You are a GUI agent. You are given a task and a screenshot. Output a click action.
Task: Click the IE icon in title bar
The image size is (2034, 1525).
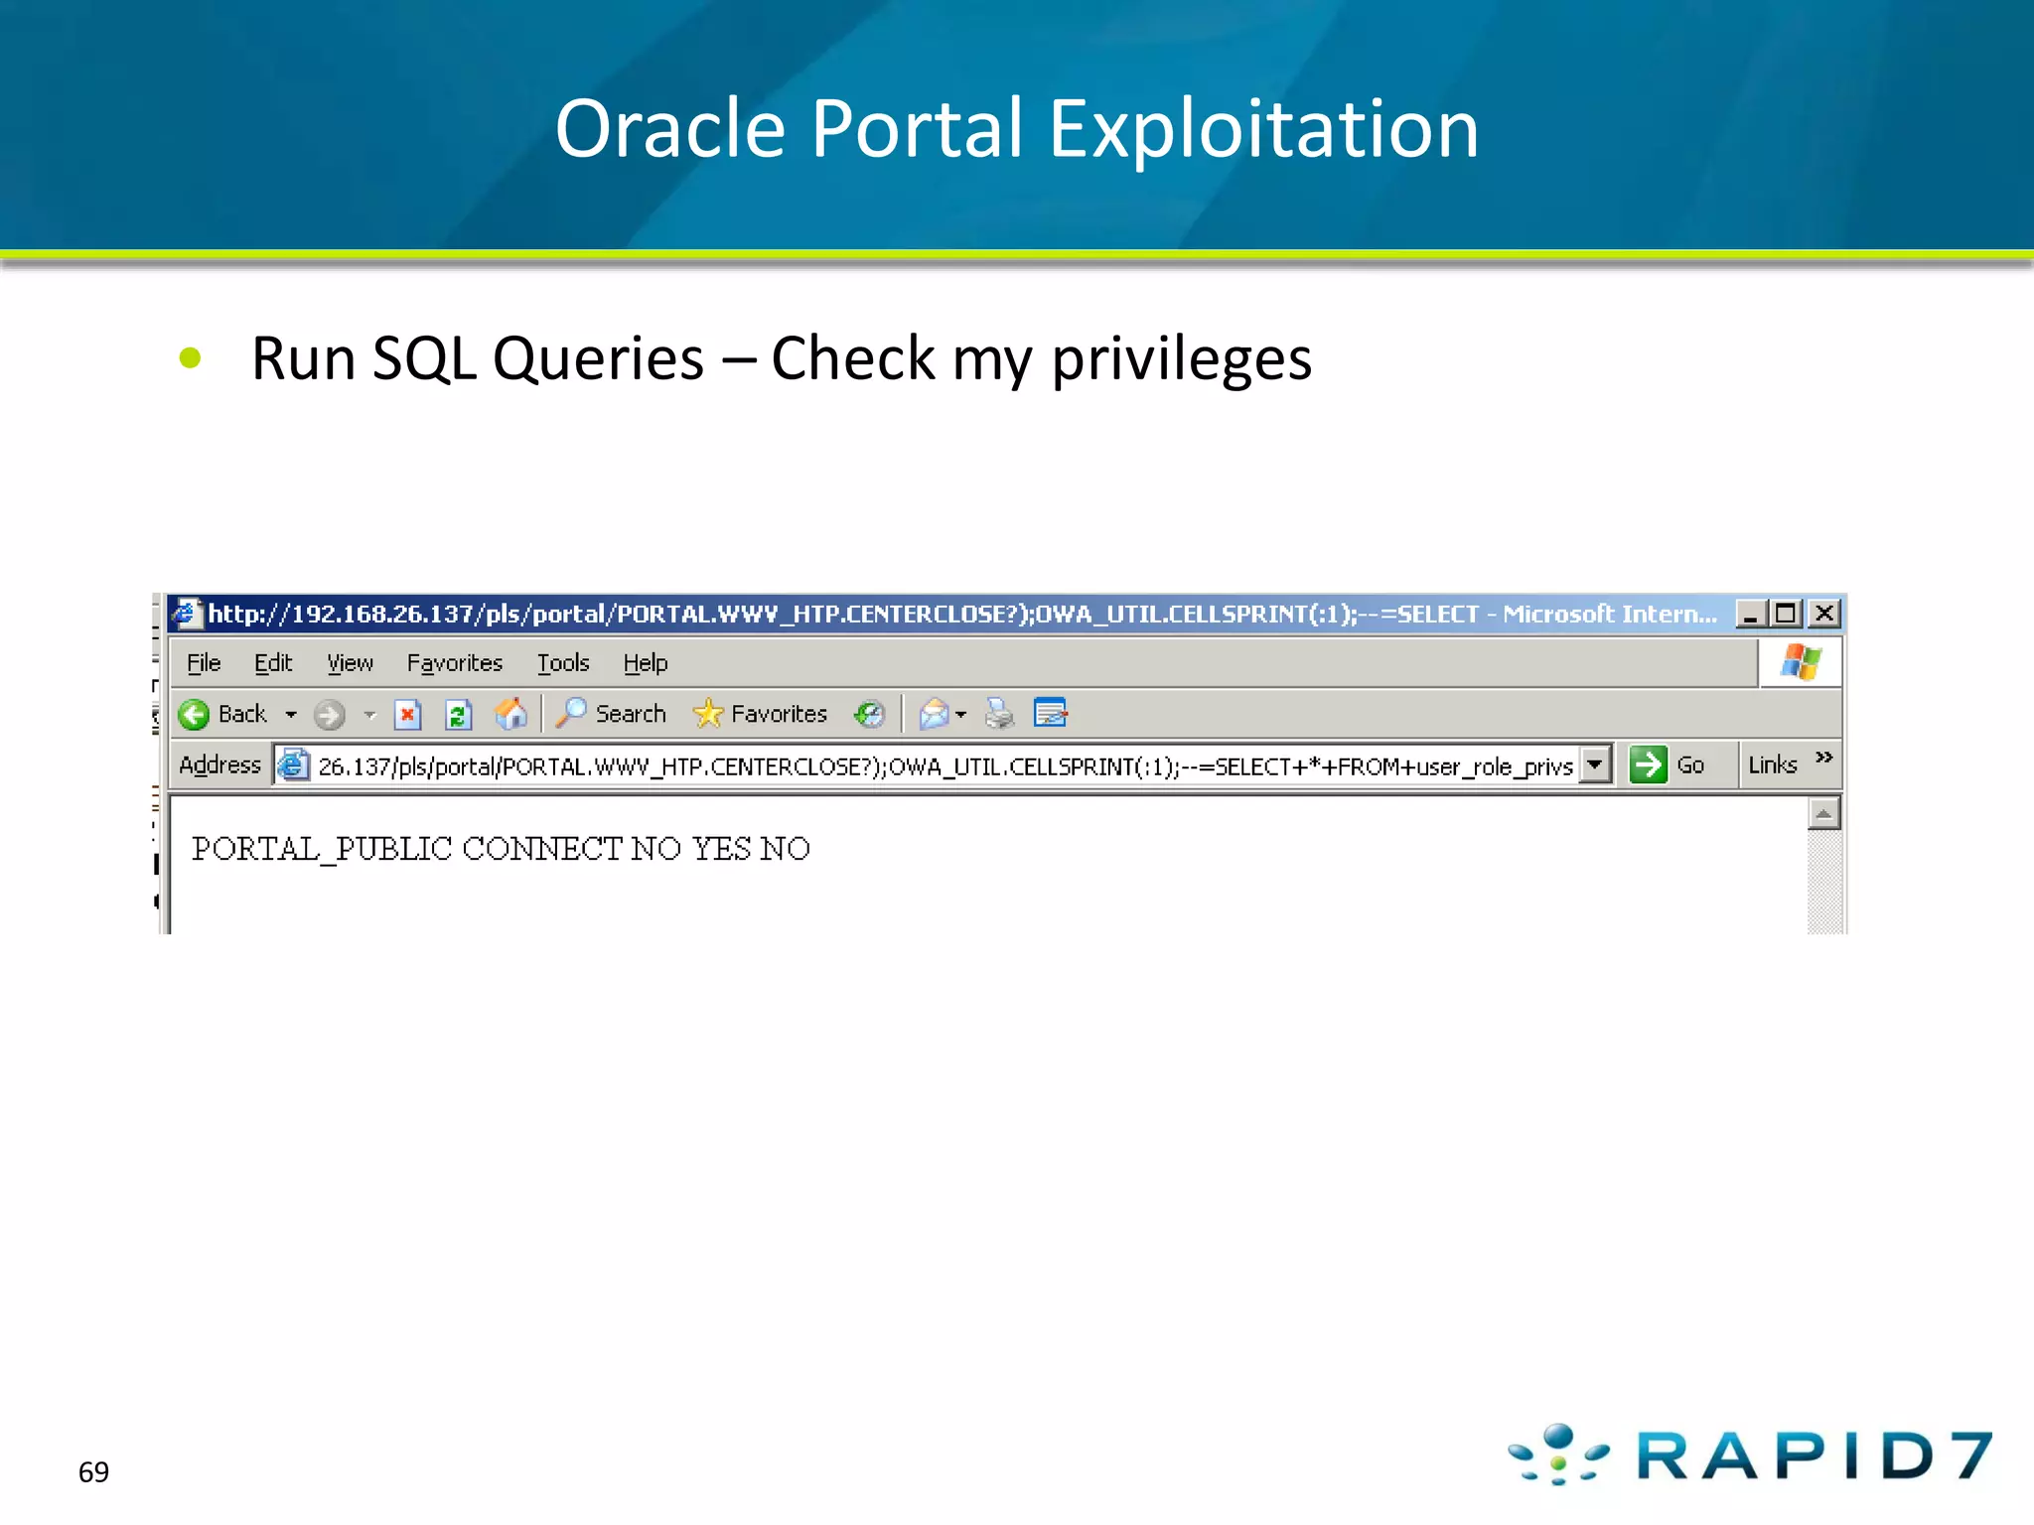pos(188,615)
